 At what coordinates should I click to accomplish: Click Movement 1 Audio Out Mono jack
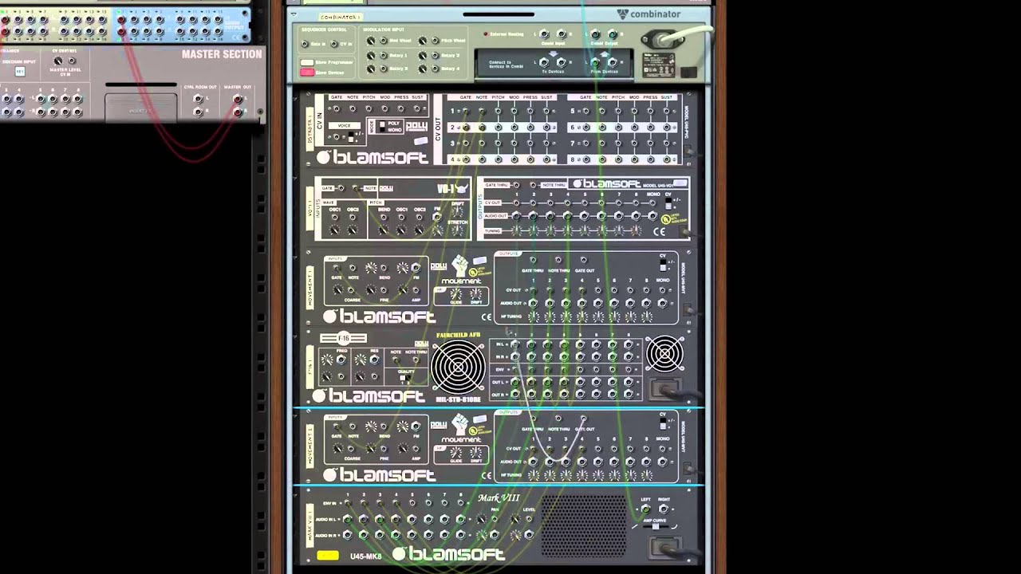pos(662,303)
